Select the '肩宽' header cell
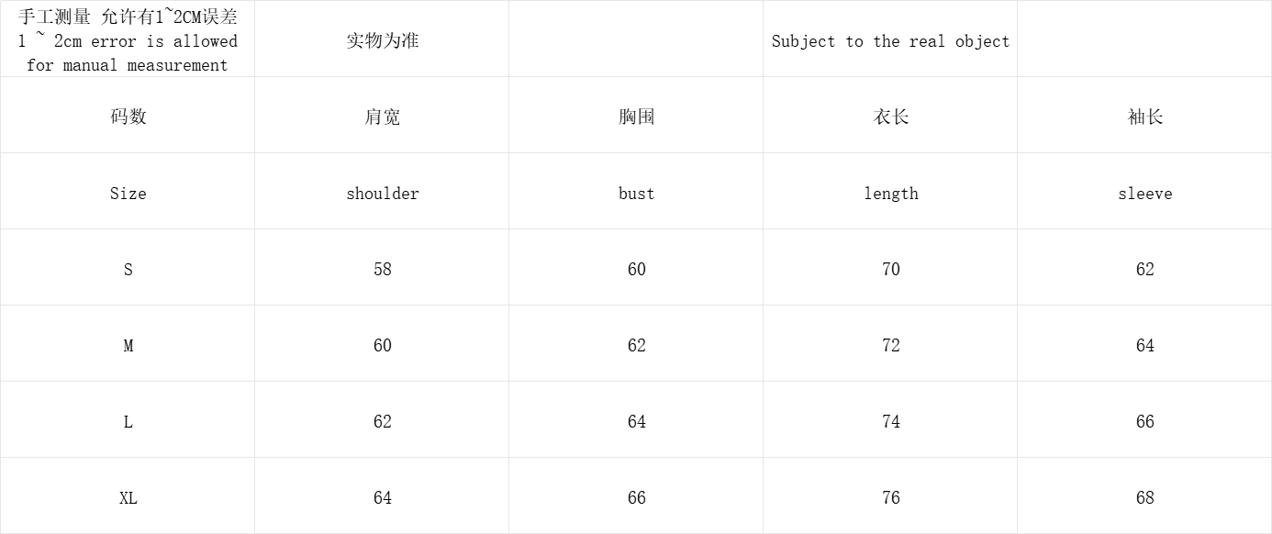This screenshot has width=1272, height=534. pyautogui.click(x=382, y=117)
